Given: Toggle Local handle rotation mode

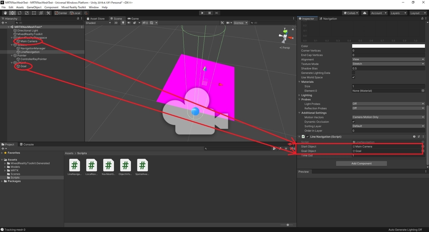Looking at the screenshot, I should pos(75,13).
